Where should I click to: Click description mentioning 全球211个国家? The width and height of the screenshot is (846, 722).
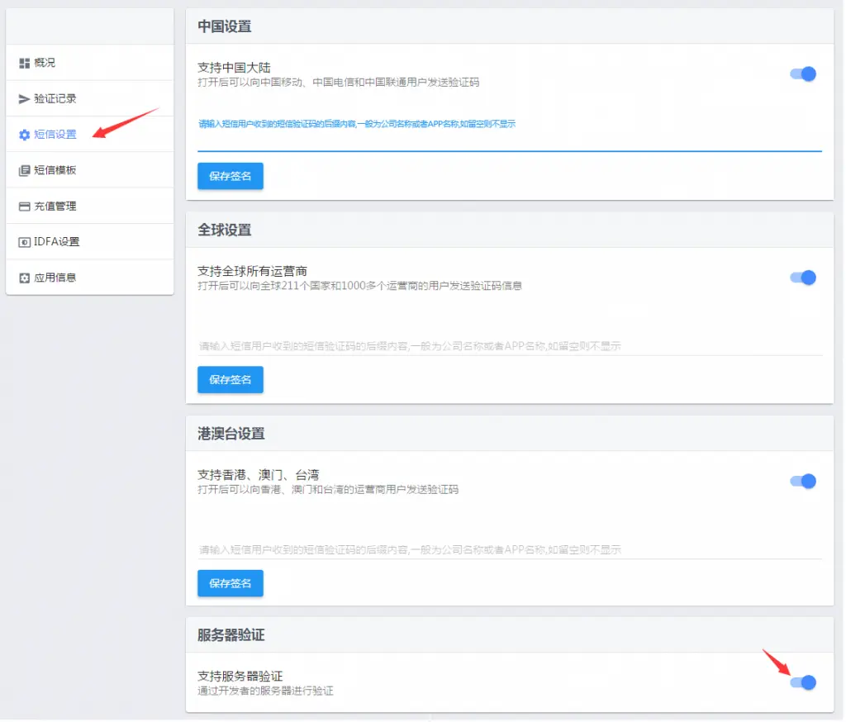click(x=359, y=286)
